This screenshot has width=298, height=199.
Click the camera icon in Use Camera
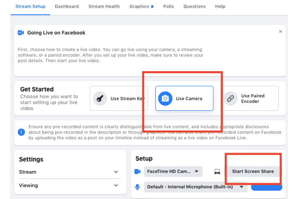(165, 98)
